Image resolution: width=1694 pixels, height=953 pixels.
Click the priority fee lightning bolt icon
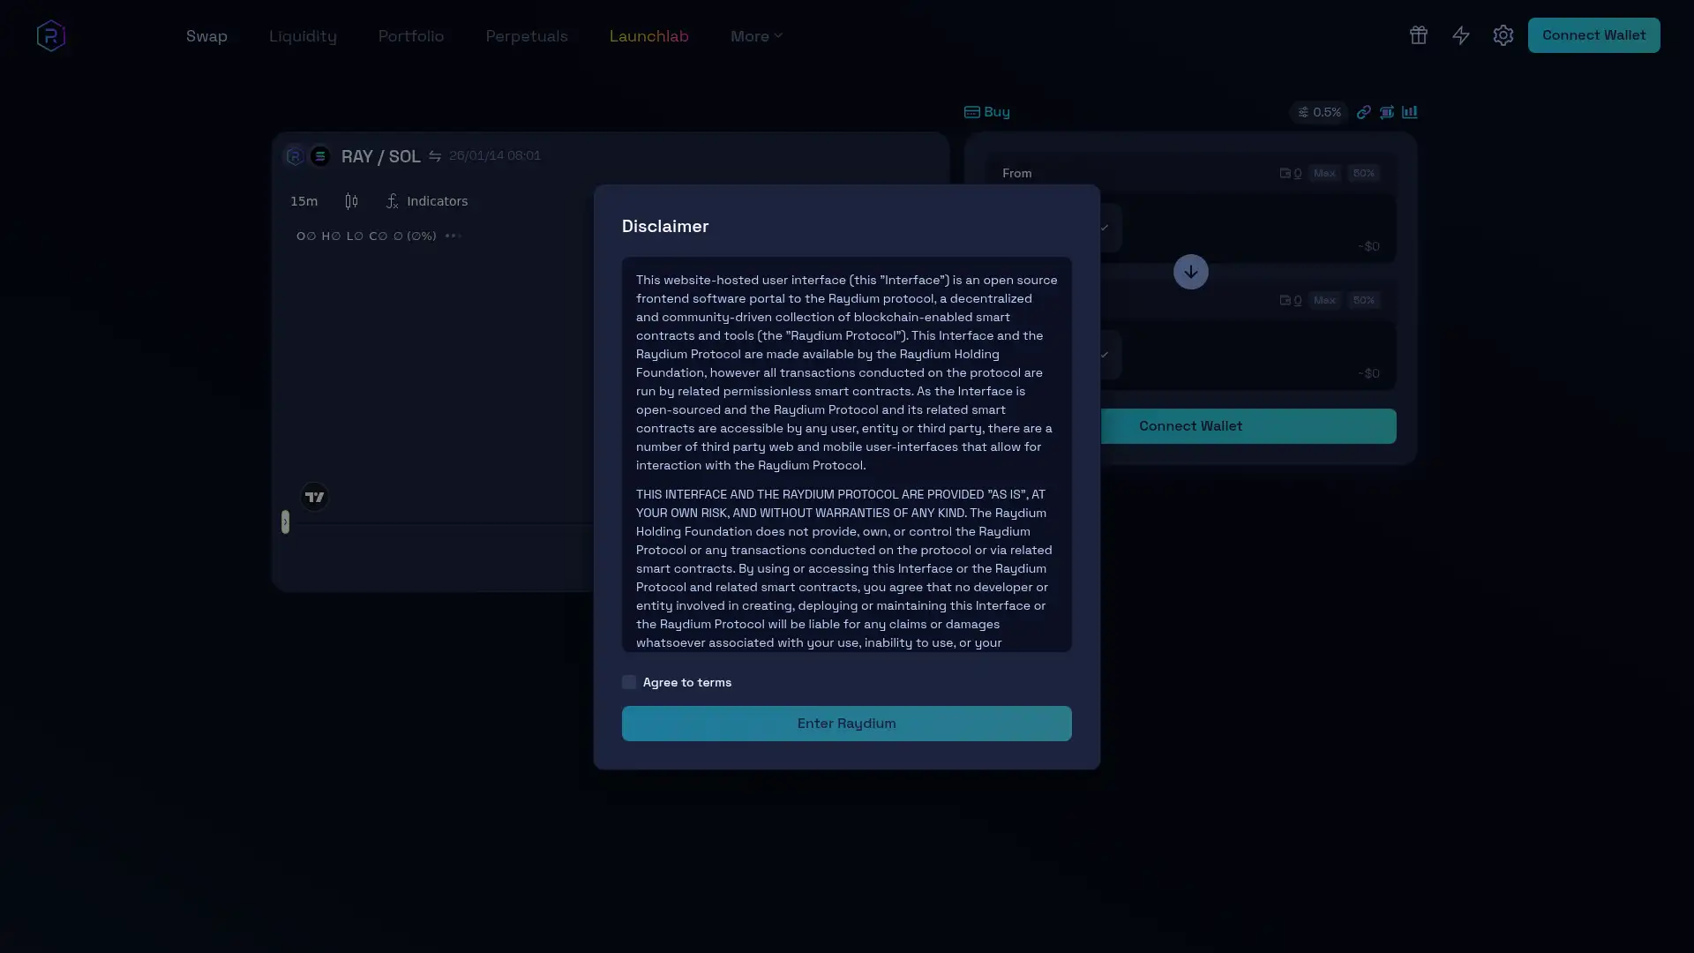coord(1460,35)
